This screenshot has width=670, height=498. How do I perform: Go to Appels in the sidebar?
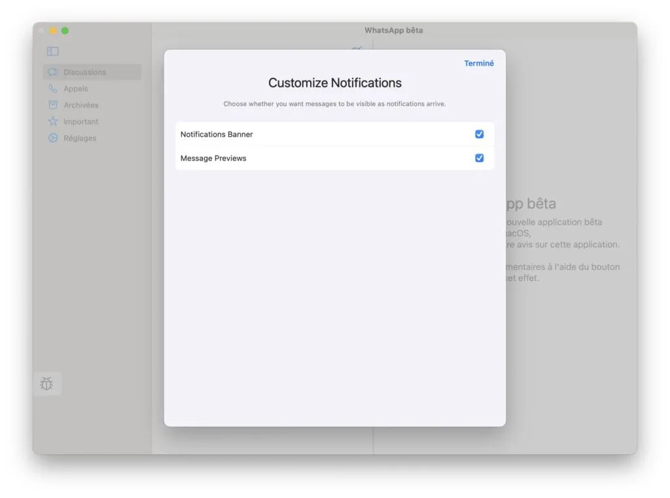click(92, 88)
